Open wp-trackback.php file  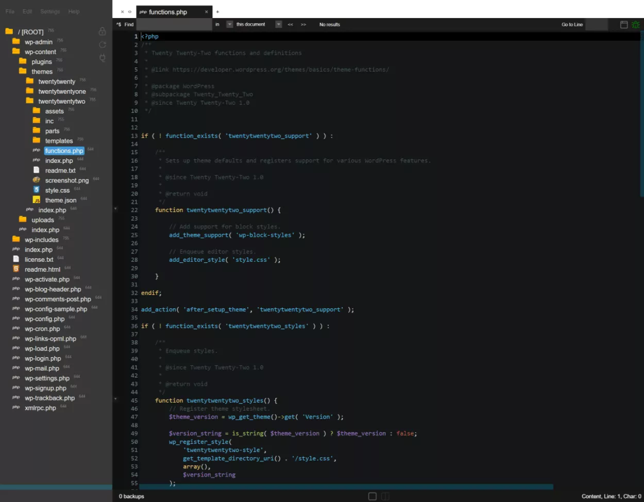click(49, 398)
